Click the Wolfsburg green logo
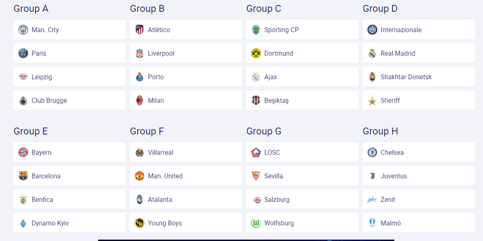 click(x=256, y=223)
